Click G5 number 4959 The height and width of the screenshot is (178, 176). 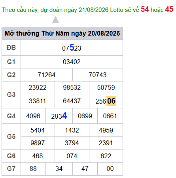pos(106,130)
